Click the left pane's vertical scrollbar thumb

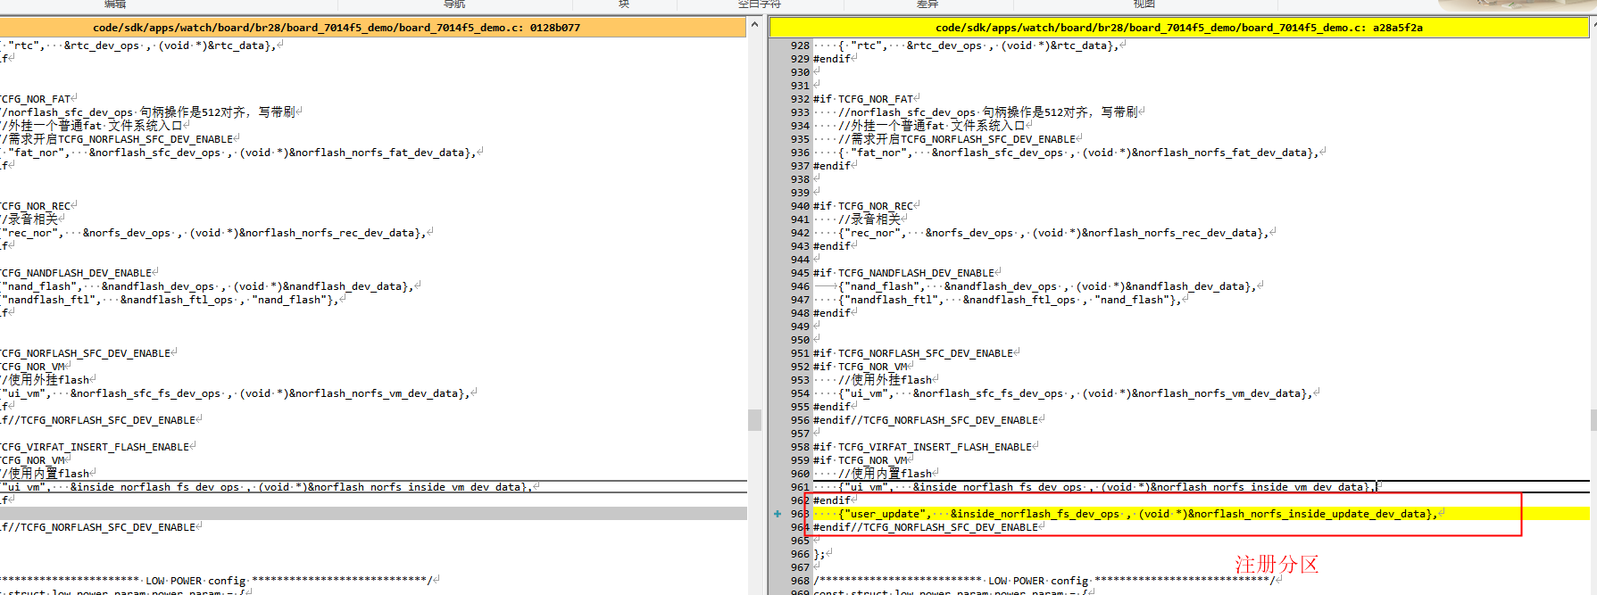(x=754, y=419)
